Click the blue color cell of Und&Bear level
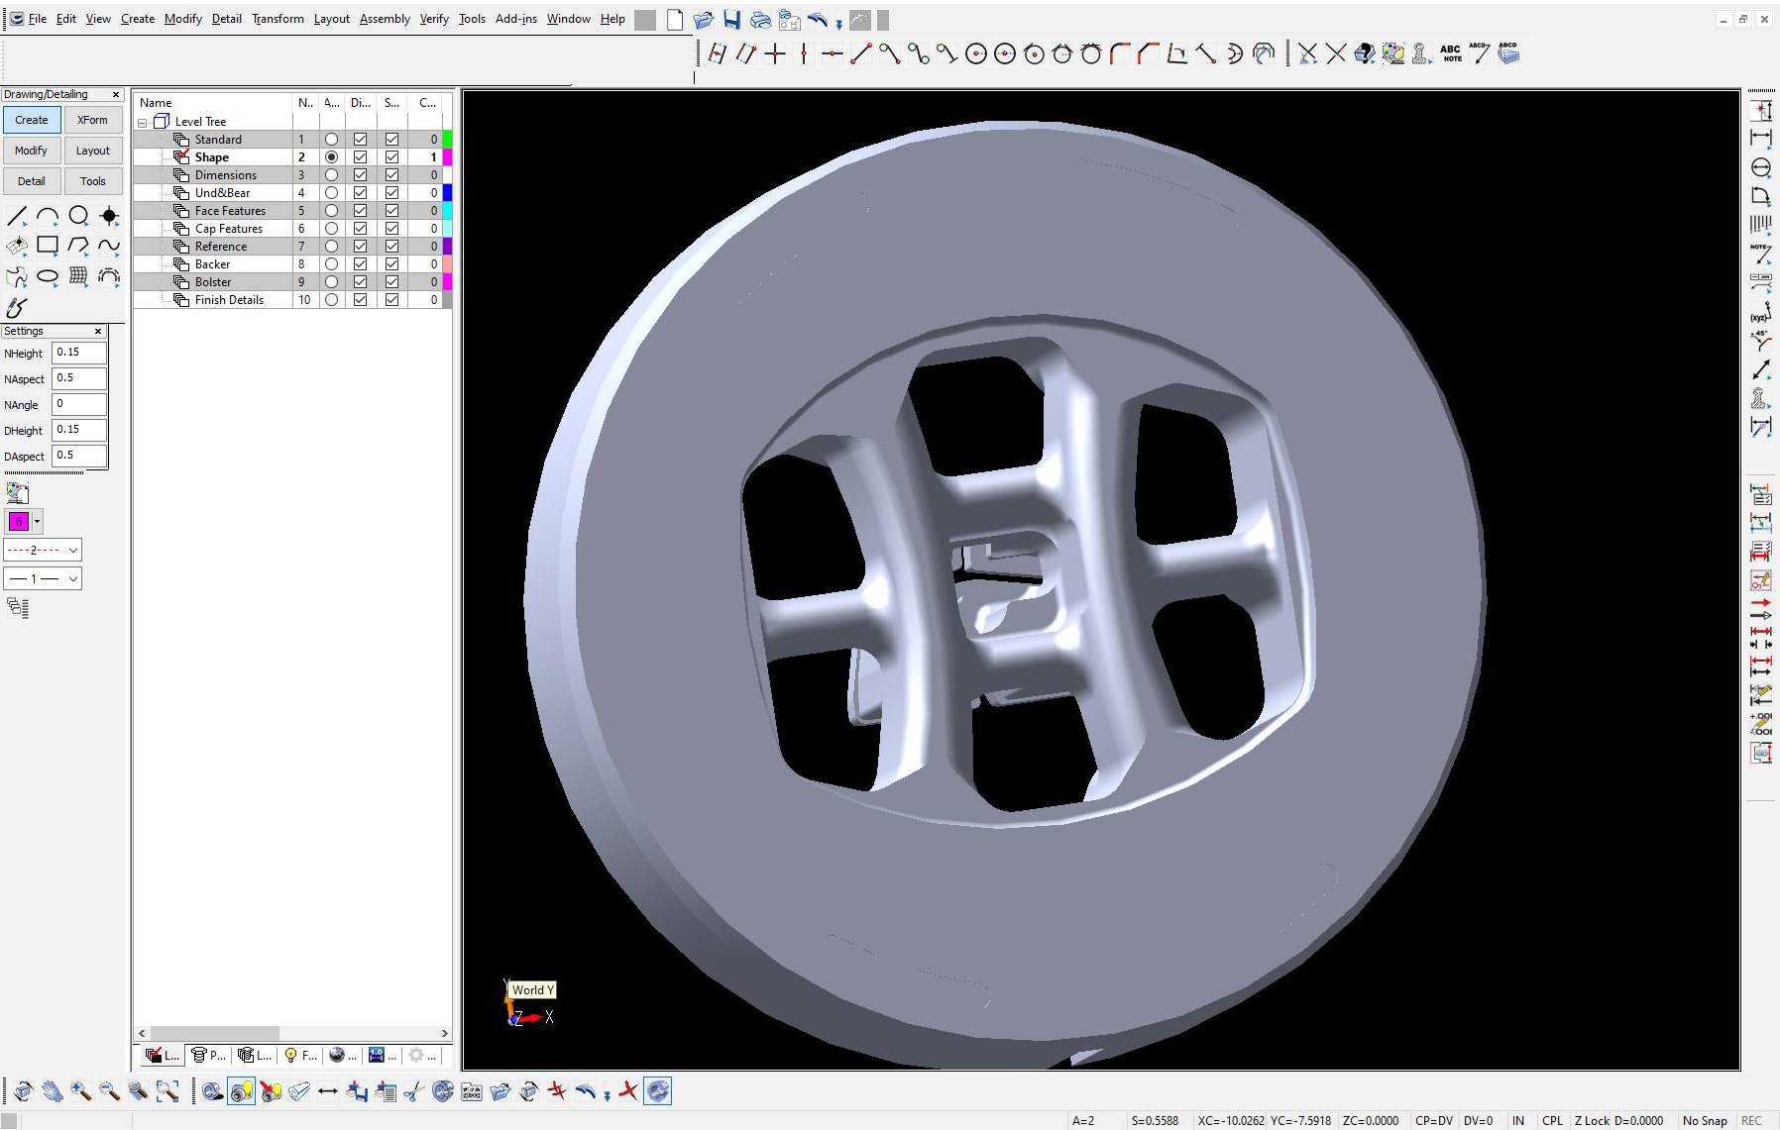 pos(447,193)
